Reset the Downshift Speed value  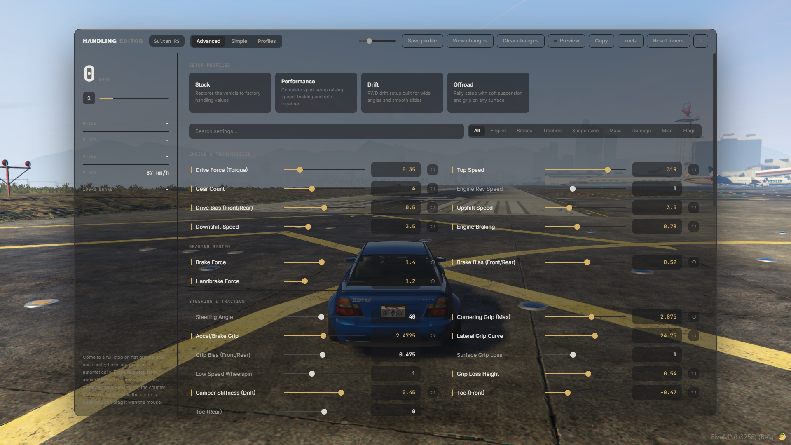click(x=433, y=226)
